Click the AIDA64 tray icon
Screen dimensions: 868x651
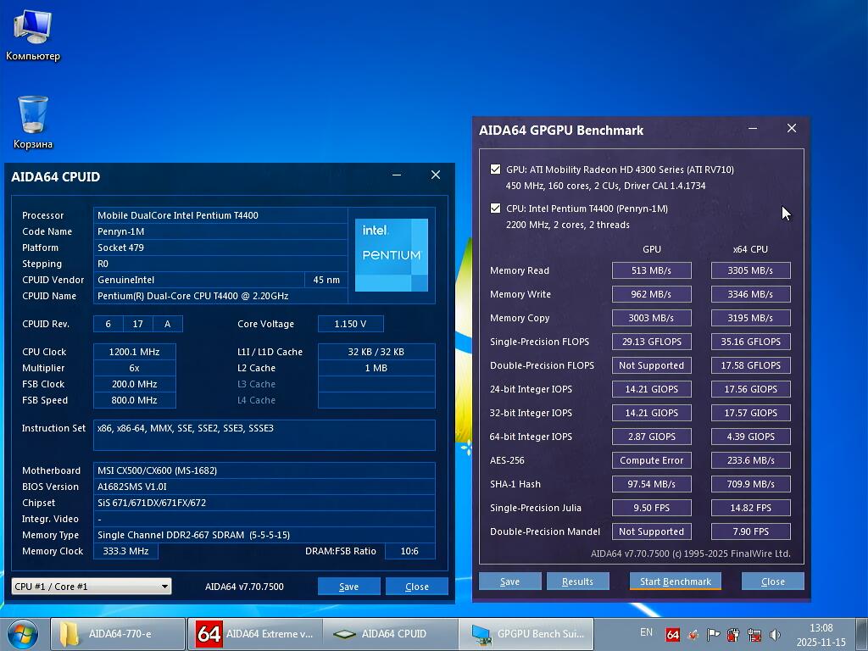[672, 634]
